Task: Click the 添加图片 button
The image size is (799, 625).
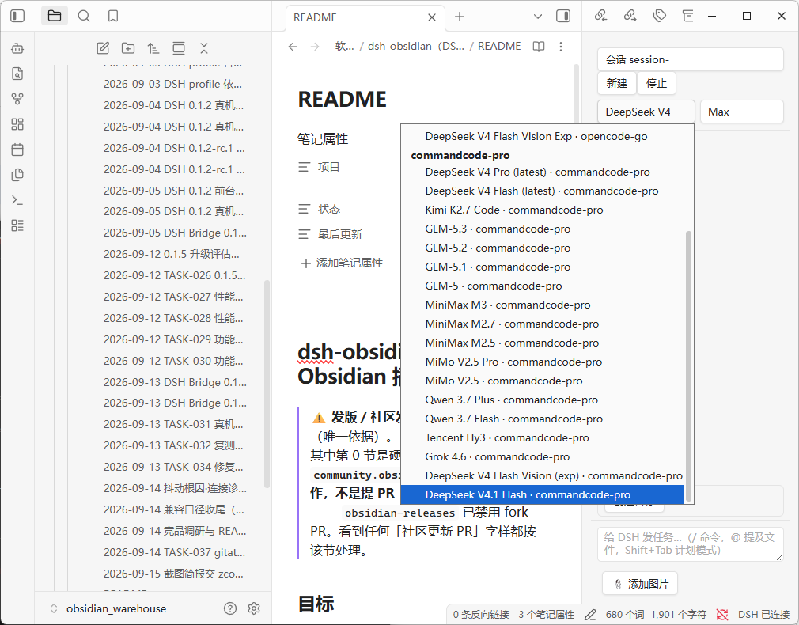Action: (640, 584)
